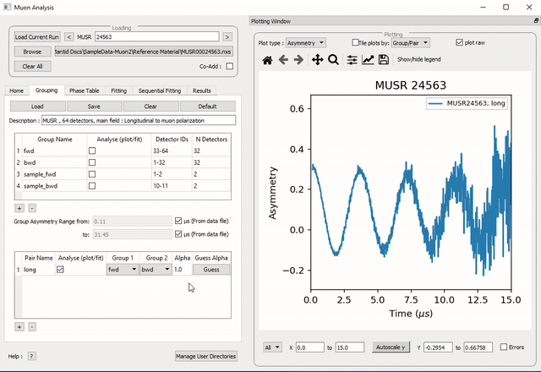The height and width of the screenshot is (372, 541).
Task: Uncheck the plot raw checkbox
Action: pos(459,42)
